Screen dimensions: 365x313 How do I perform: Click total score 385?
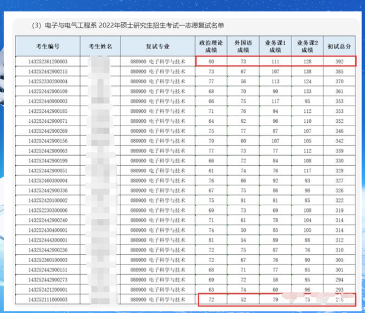339,71
